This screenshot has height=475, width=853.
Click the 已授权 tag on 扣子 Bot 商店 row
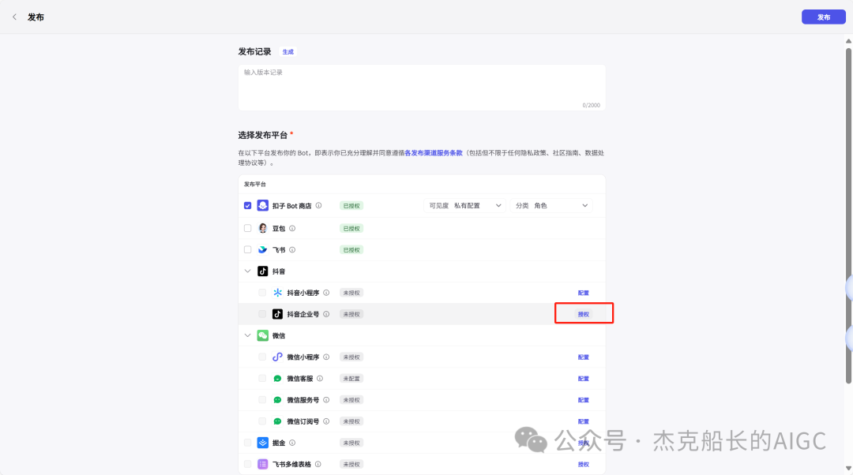(x=351, y=205)
